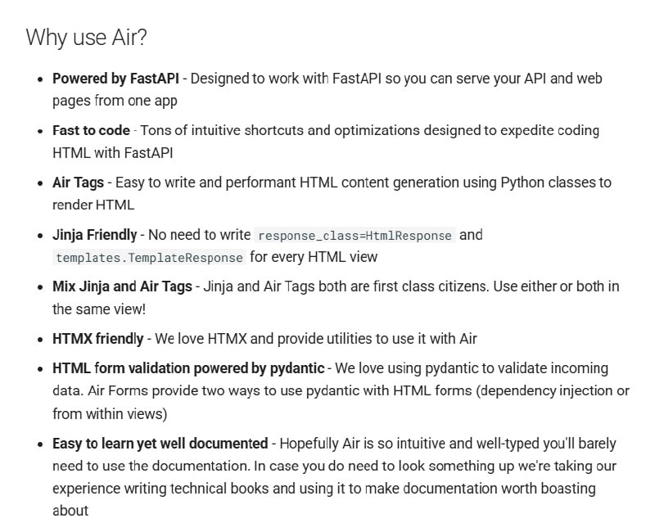This screenshot has height=523, width=655.
Task: Click the "templates.TemplateResponse" code snippet
Action: pos(149,258)
